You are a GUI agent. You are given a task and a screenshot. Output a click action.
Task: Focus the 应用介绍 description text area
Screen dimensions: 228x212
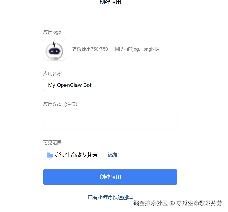pyautogui.click(x=110, y=120)
